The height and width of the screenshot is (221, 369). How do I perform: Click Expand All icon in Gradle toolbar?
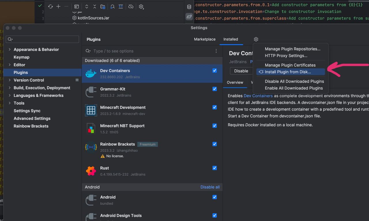pyautogui.click(x=86, y=6)
